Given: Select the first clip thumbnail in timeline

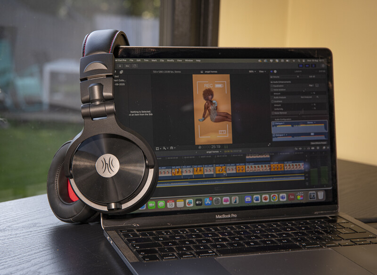Looking at the screenshot, I should point(165,171).
